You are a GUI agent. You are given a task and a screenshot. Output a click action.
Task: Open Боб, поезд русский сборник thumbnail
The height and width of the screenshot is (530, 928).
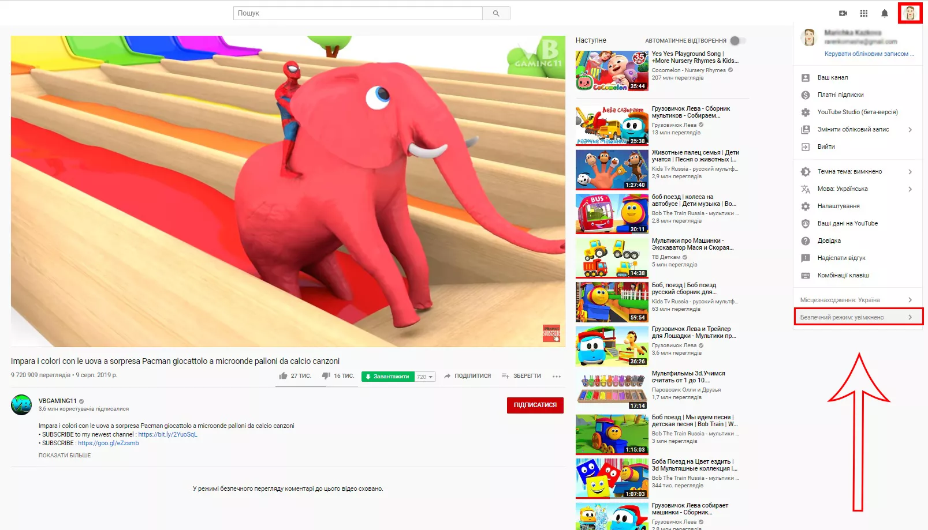click(x=612, y=302)
